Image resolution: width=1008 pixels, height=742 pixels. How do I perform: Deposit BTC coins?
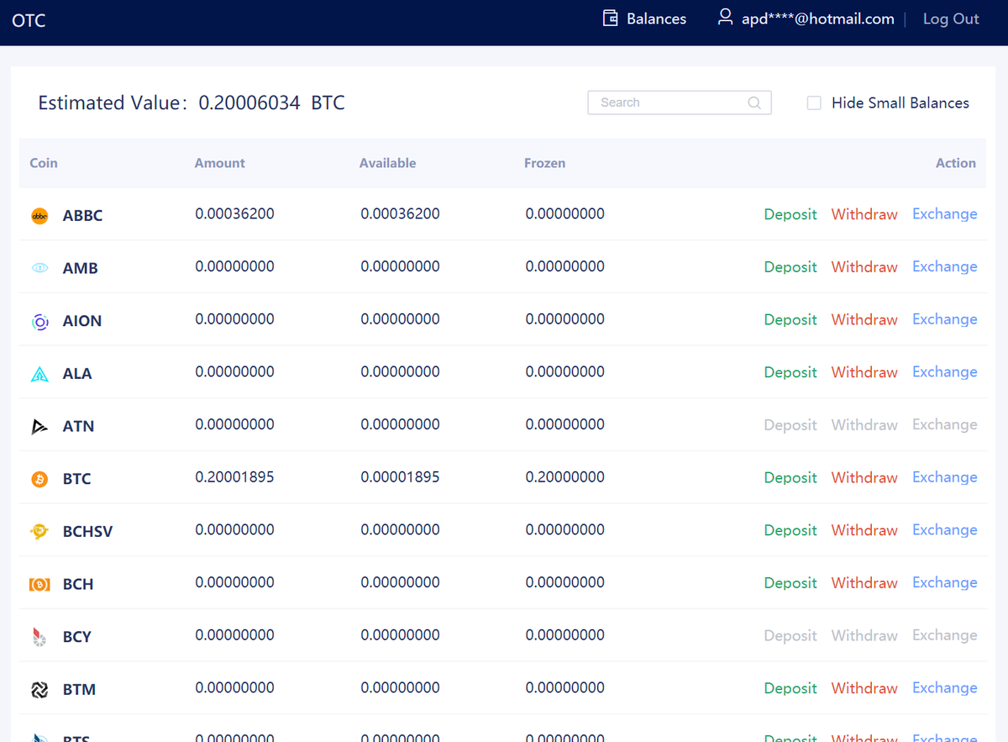(x=790, y=477)
